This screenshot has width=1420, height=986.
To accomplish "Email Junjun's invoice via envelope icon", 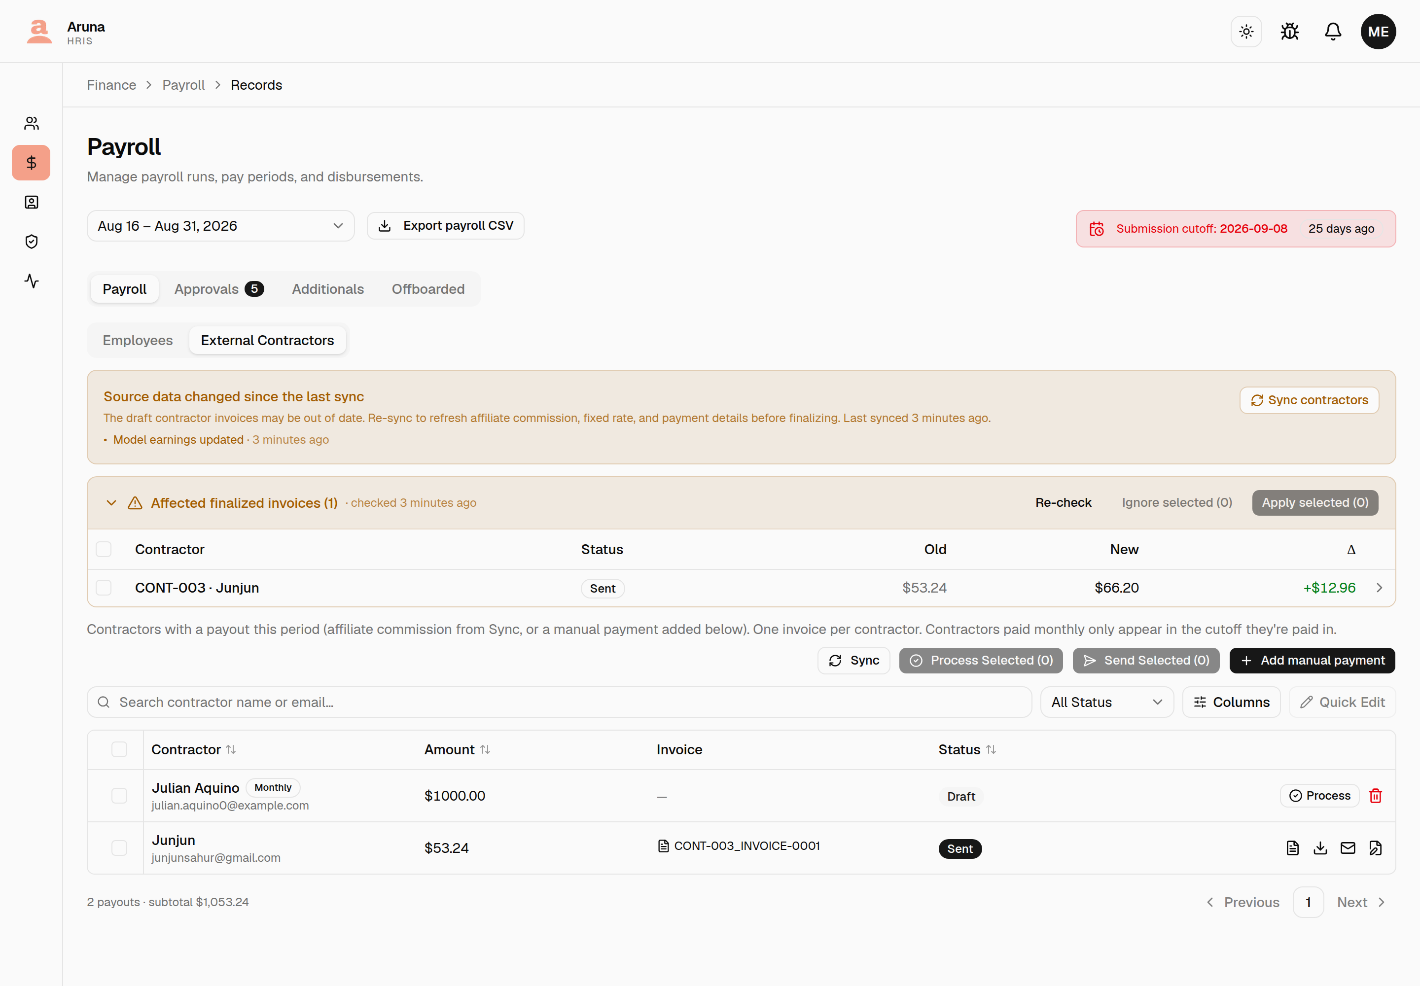I will pyautogui.click(x=1348, y=847).
